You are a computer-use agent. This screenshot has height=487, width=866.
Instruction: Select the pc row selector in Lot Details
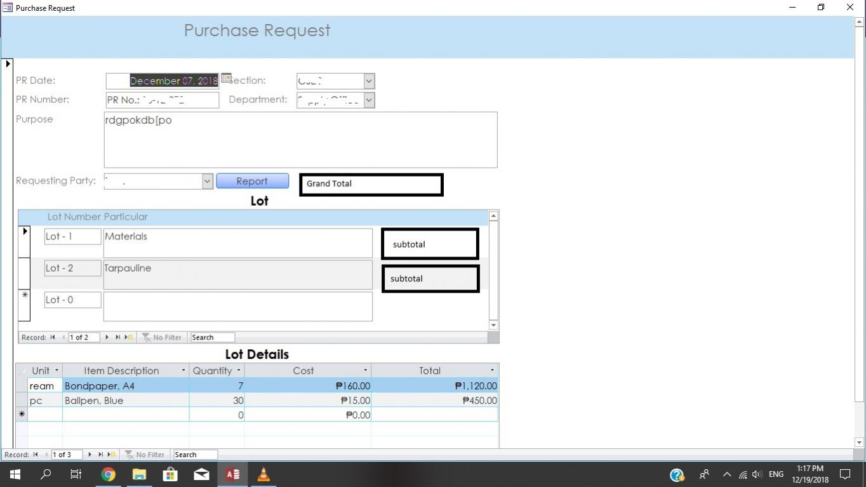[x=22, y=400]
